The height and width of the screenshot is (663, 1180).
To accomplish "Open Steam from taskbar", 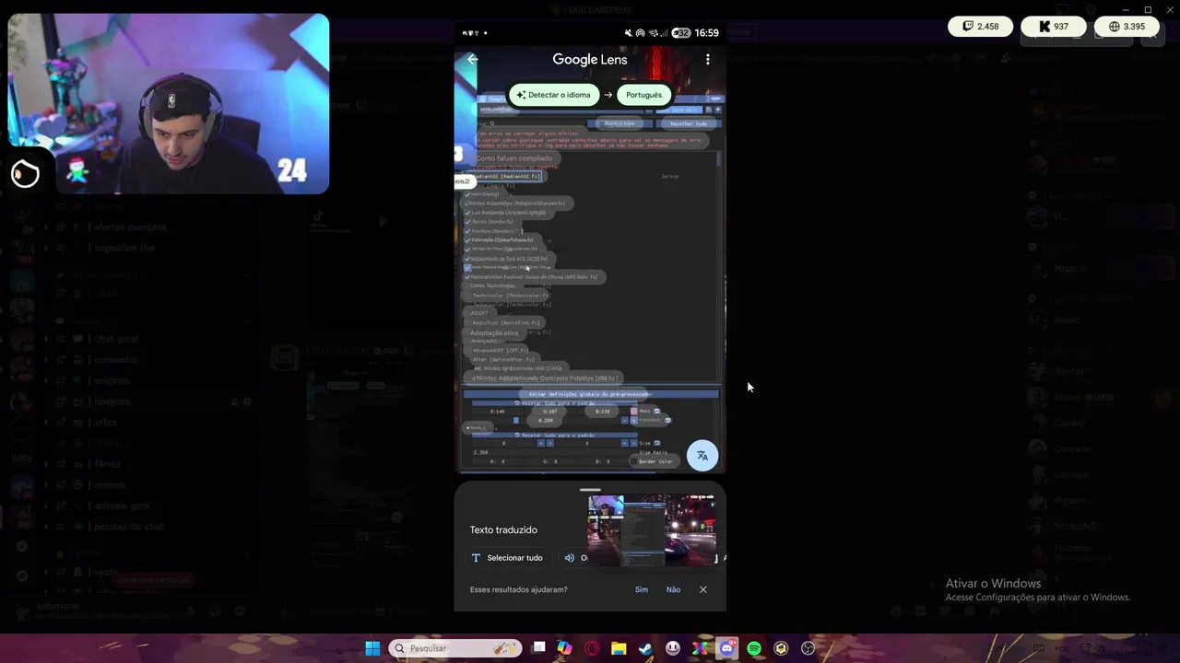I will tap(646, 648).
